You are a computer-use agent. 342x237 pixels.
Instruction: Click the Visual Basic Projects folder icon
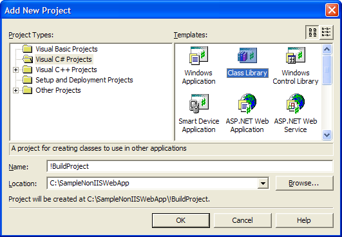(28, 49)
